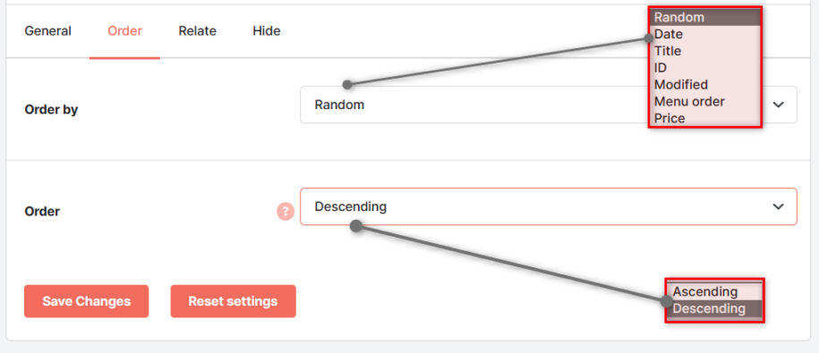Image resolution: width=819 pixels, height=353 pixels.
Task: Expand the Order dropdown chevron
Action: [x=778, y=206]
